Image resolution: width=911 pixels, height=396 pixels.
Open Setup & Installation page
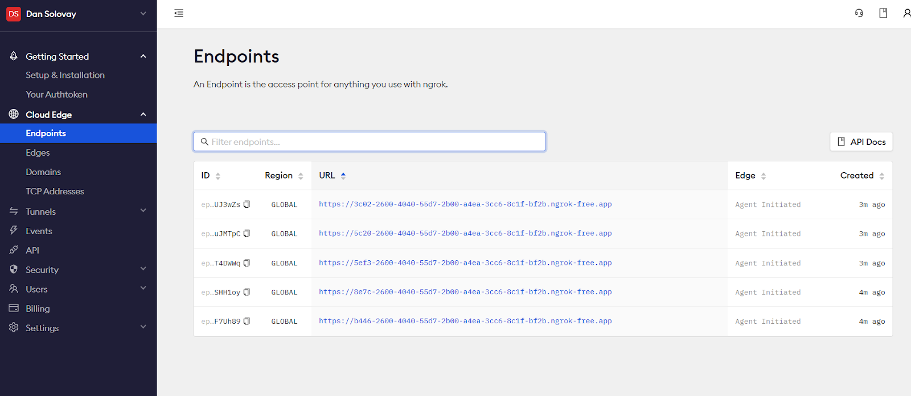pyautogui.click(x=65, y=75)
